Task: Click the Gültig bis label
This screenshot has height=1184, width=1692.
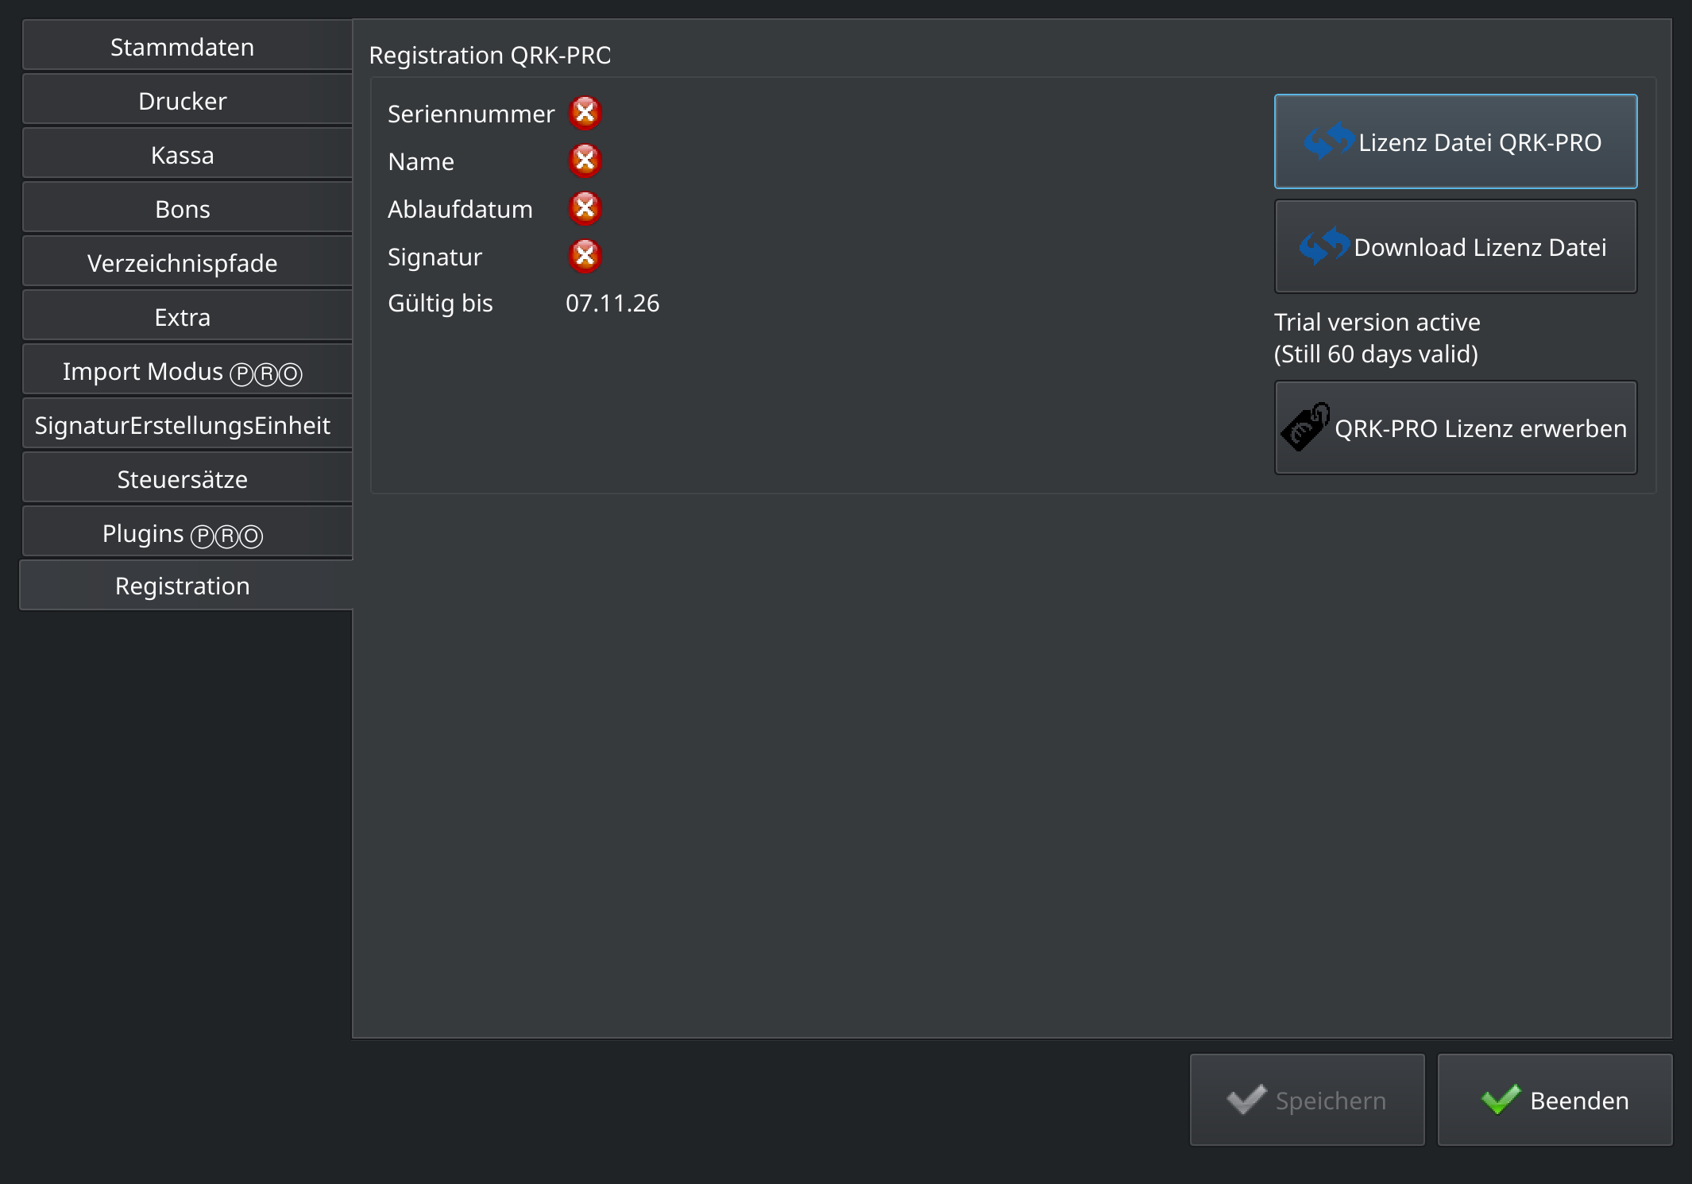Action: (440, 303)
